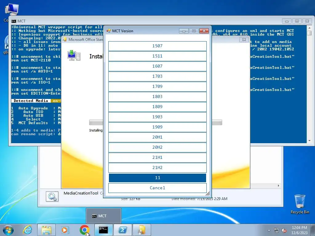Click the MCT console title bar icon
315x236 pixels.
click(14, 21)
